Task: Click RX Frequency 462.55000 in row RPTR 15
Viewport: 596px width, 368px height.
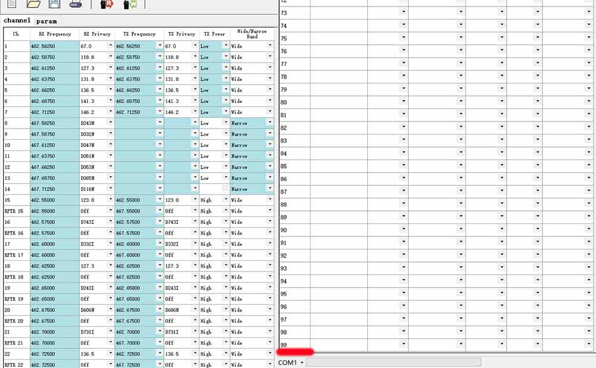Action: pos(55,211)
